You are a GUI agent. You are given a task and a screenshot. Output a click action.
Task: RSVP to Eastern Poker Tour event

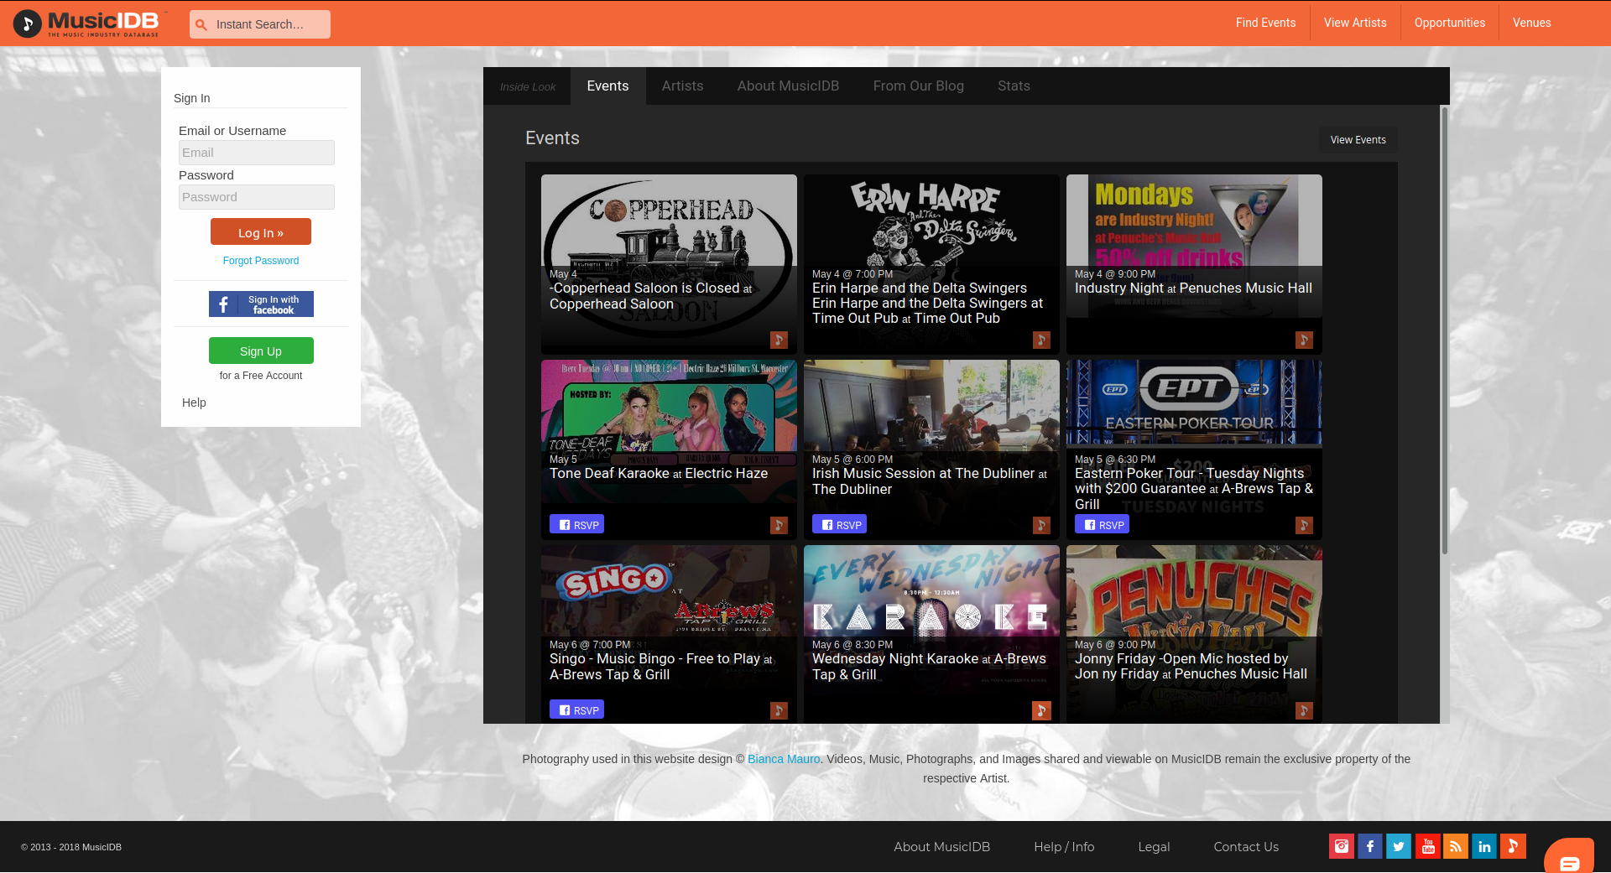point(1102,524)
